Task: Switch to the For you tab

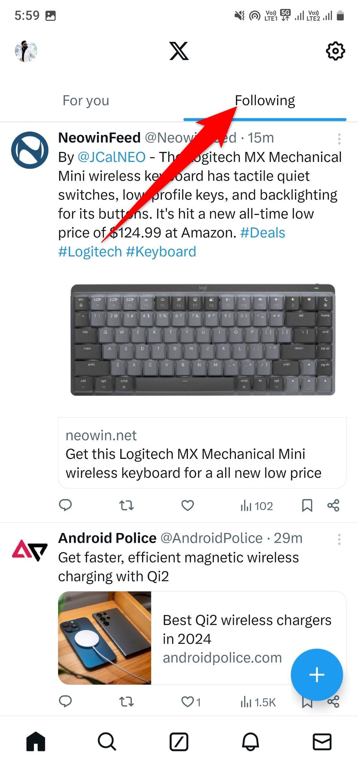Action: (x=85, y=100)
